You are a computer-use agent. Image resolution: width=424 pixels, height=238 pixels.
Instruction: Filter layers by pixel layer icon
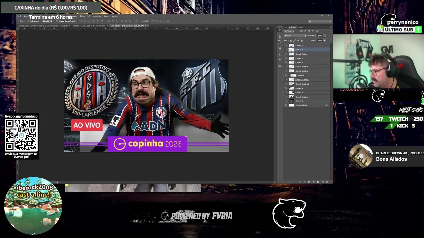301,31
